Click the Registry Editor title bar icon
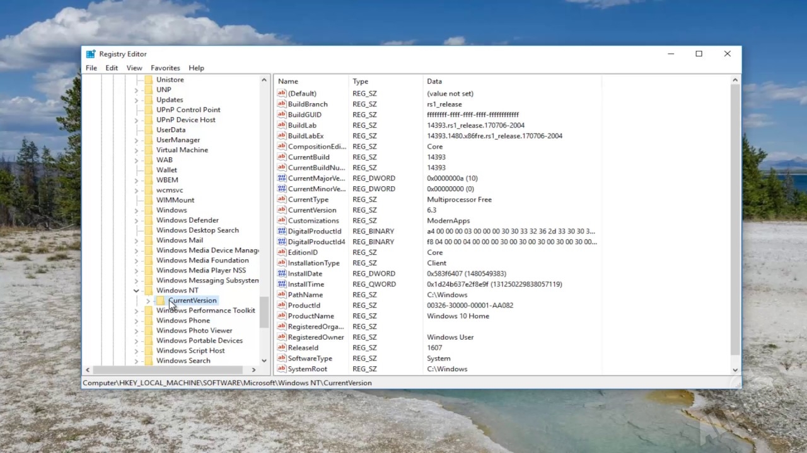 tap(91, 54)
